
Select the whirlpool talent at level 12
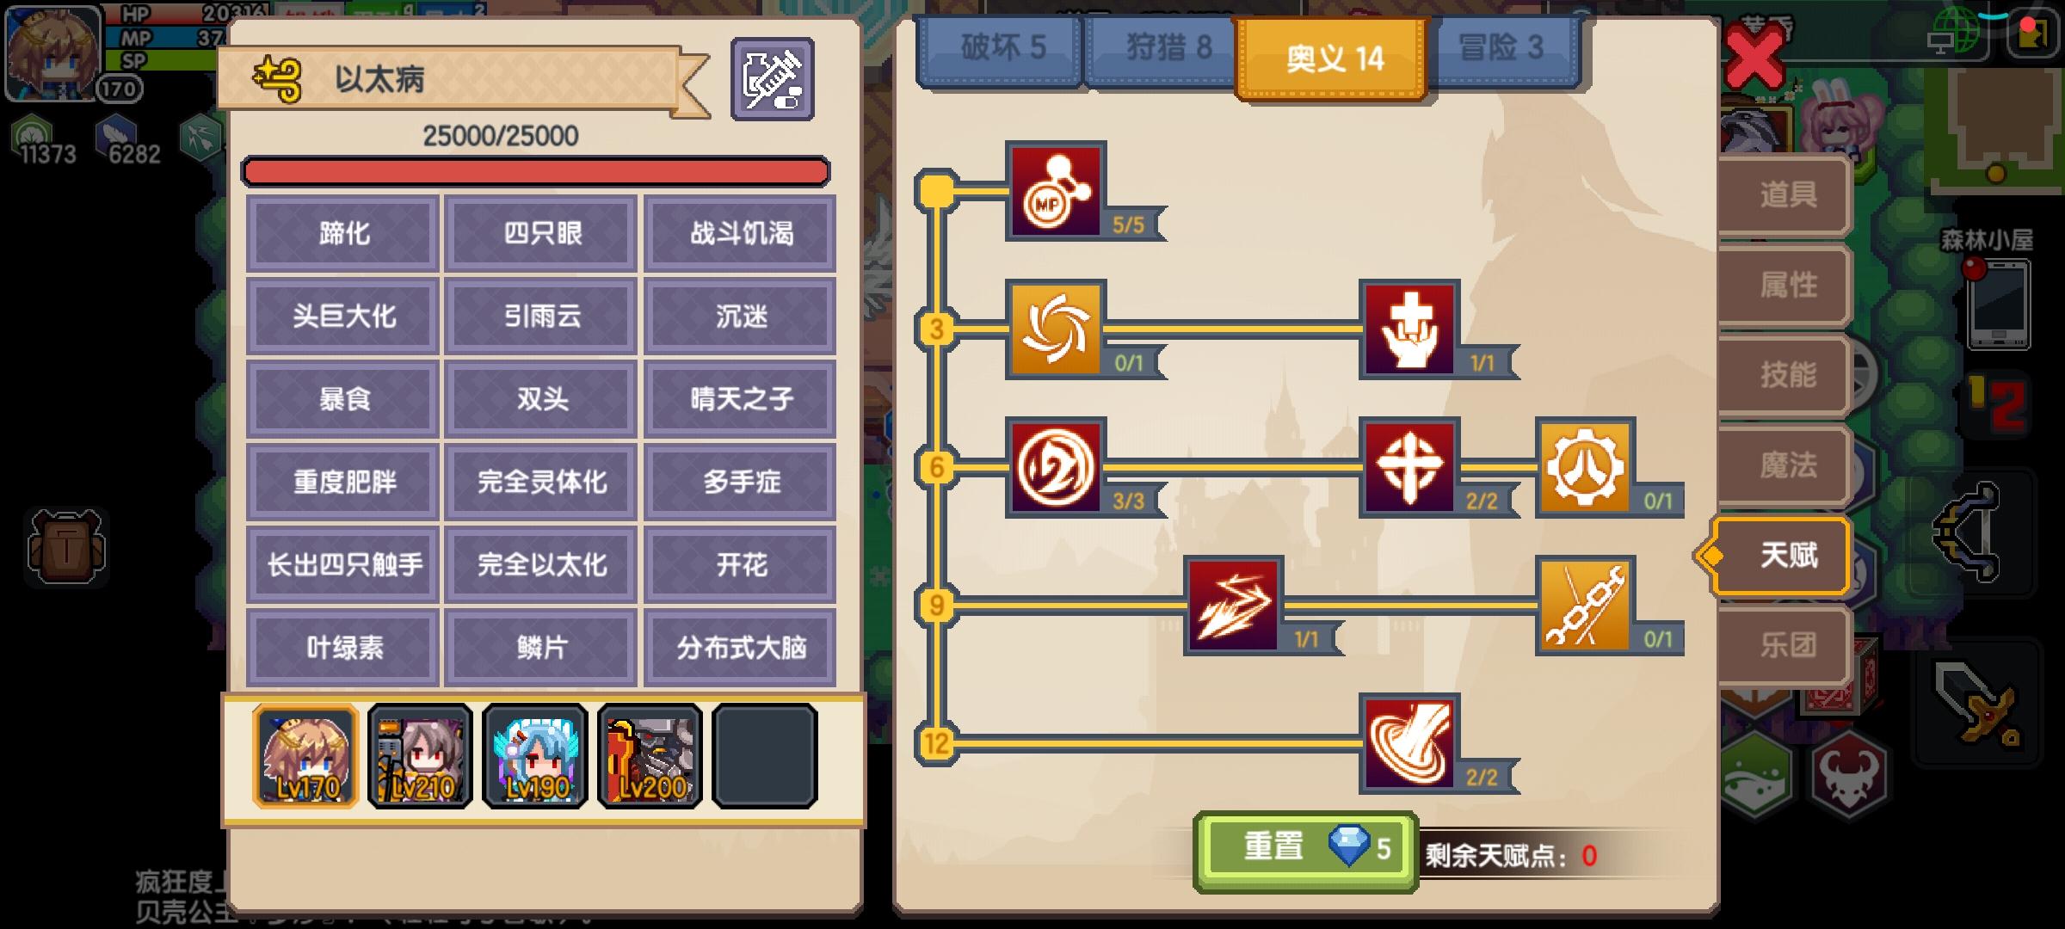1409,744
